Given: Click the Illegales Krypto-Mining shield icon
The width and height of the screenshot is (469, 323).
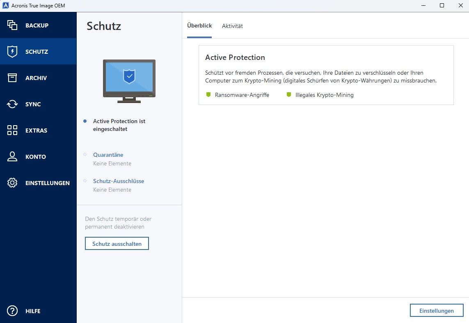Looking at the screenshot, I should pos(289,95).
